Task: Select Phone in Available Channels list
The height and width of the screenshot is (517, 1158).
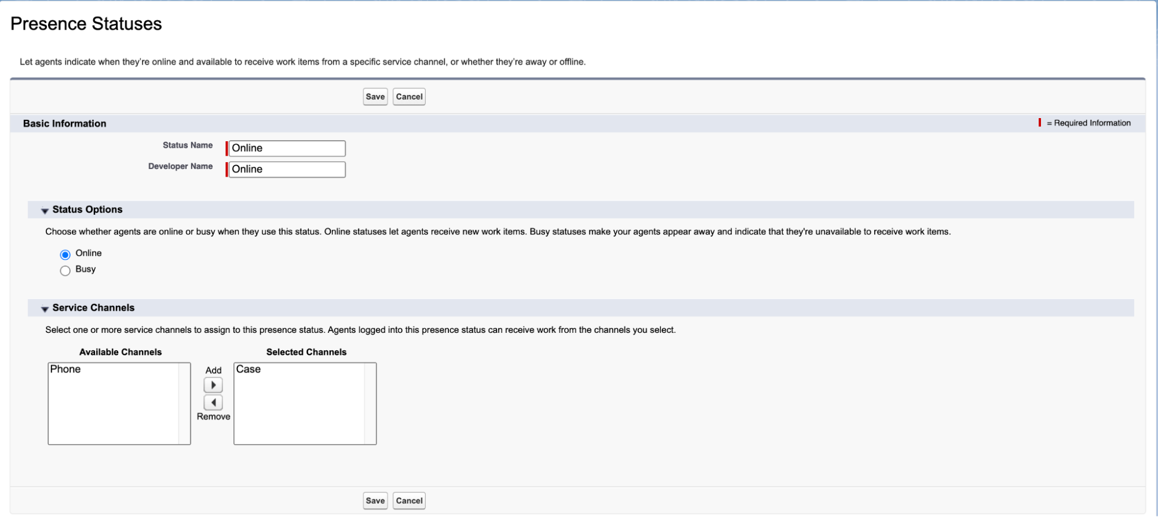Action: [x=65, y=369]
